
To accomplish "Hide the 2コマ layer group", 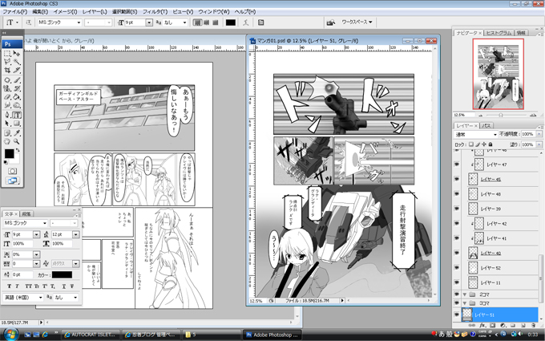I will pyautogui.click(x=456, y=294).
